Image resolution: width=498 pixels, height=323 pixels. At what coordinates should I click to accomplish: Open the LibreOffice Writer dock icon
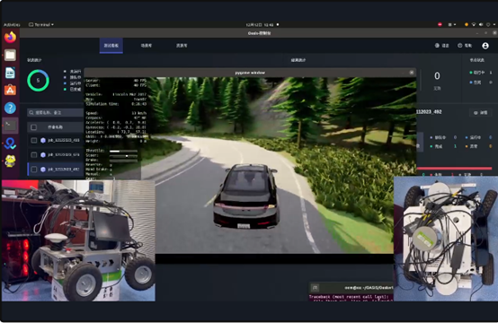[x=10, y=73]
